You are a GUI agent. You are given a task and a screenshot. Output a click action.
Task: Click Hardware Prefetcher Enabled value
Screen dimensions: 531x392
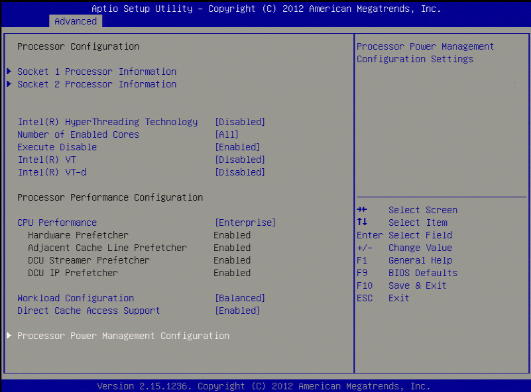click(x=232, y=235)
